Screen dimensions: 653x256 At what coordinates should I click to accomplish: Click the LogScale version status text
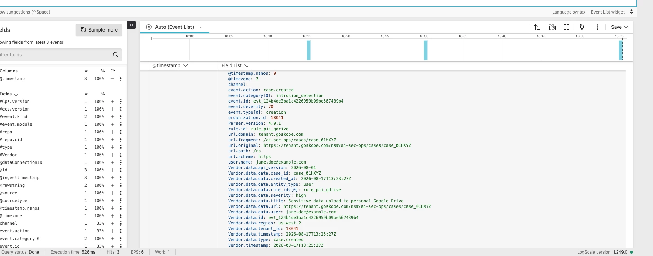tap(602, 252)
